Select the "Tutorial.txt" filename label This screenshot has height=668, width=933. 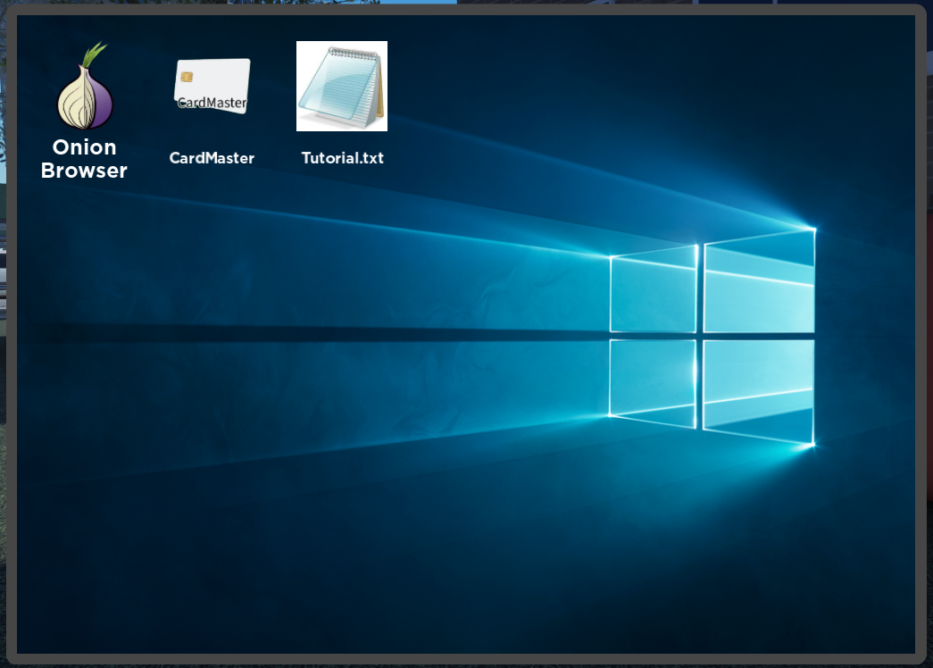[x=342, y=158]
